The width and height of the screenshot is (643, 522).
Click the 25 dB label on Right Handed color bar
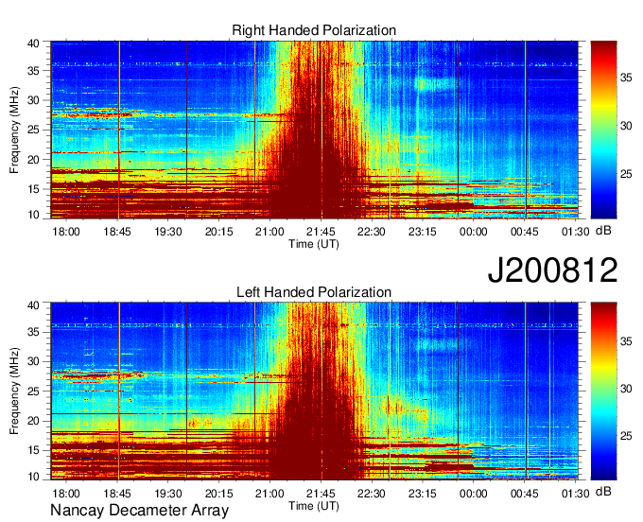[x=626, y=174]
